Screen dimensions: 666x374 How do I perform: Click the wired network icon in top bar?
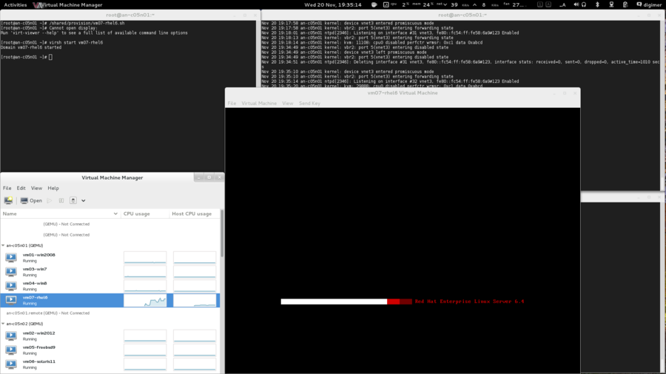pos(612,4)
